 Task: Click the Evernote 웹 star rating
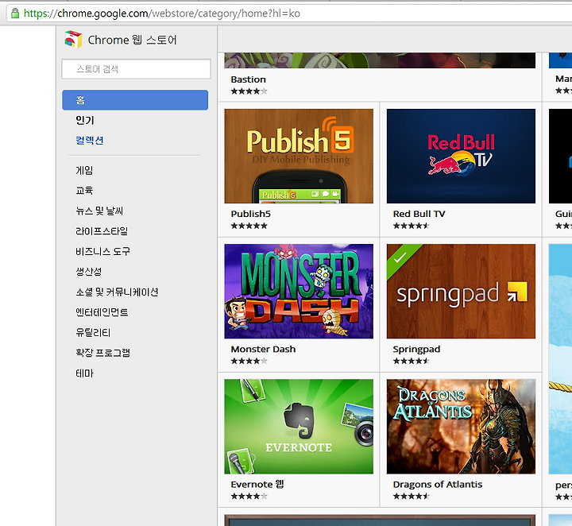(x=249, y=496)
